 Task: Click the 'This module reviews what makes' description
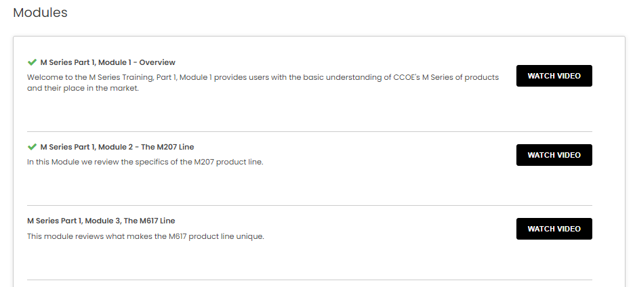click(x=145, y=236)
